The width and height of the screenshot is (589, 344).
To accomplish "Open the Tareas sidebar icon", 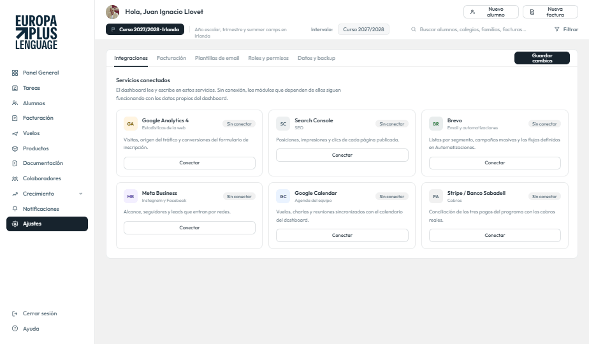I will (15, 89).
